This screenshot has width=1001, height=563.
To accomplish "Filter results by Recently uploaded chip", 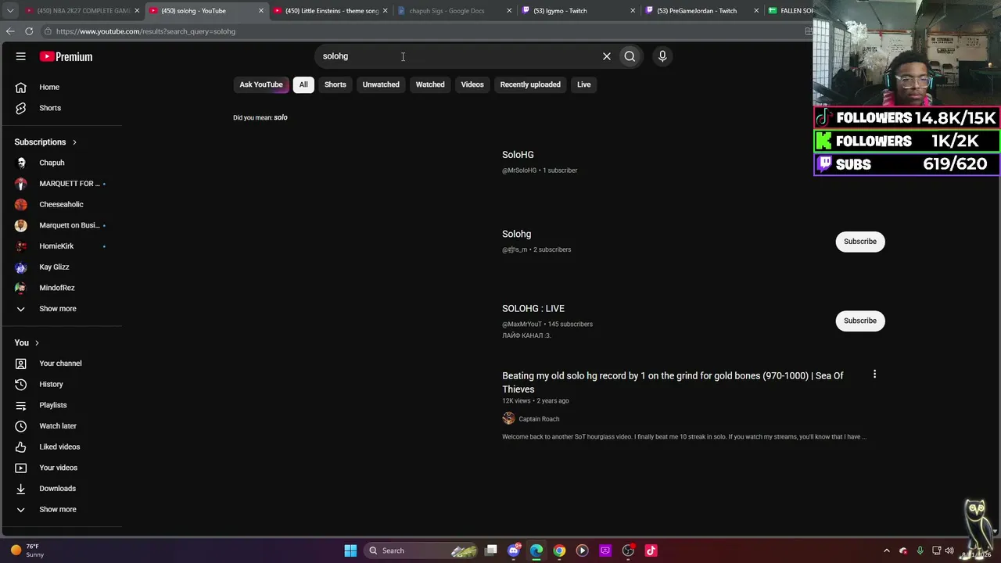I will [x=530, y=84].
